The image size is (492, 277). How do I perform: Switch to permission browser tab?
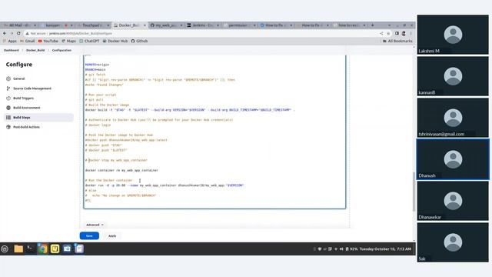click(x=239, y=25)
